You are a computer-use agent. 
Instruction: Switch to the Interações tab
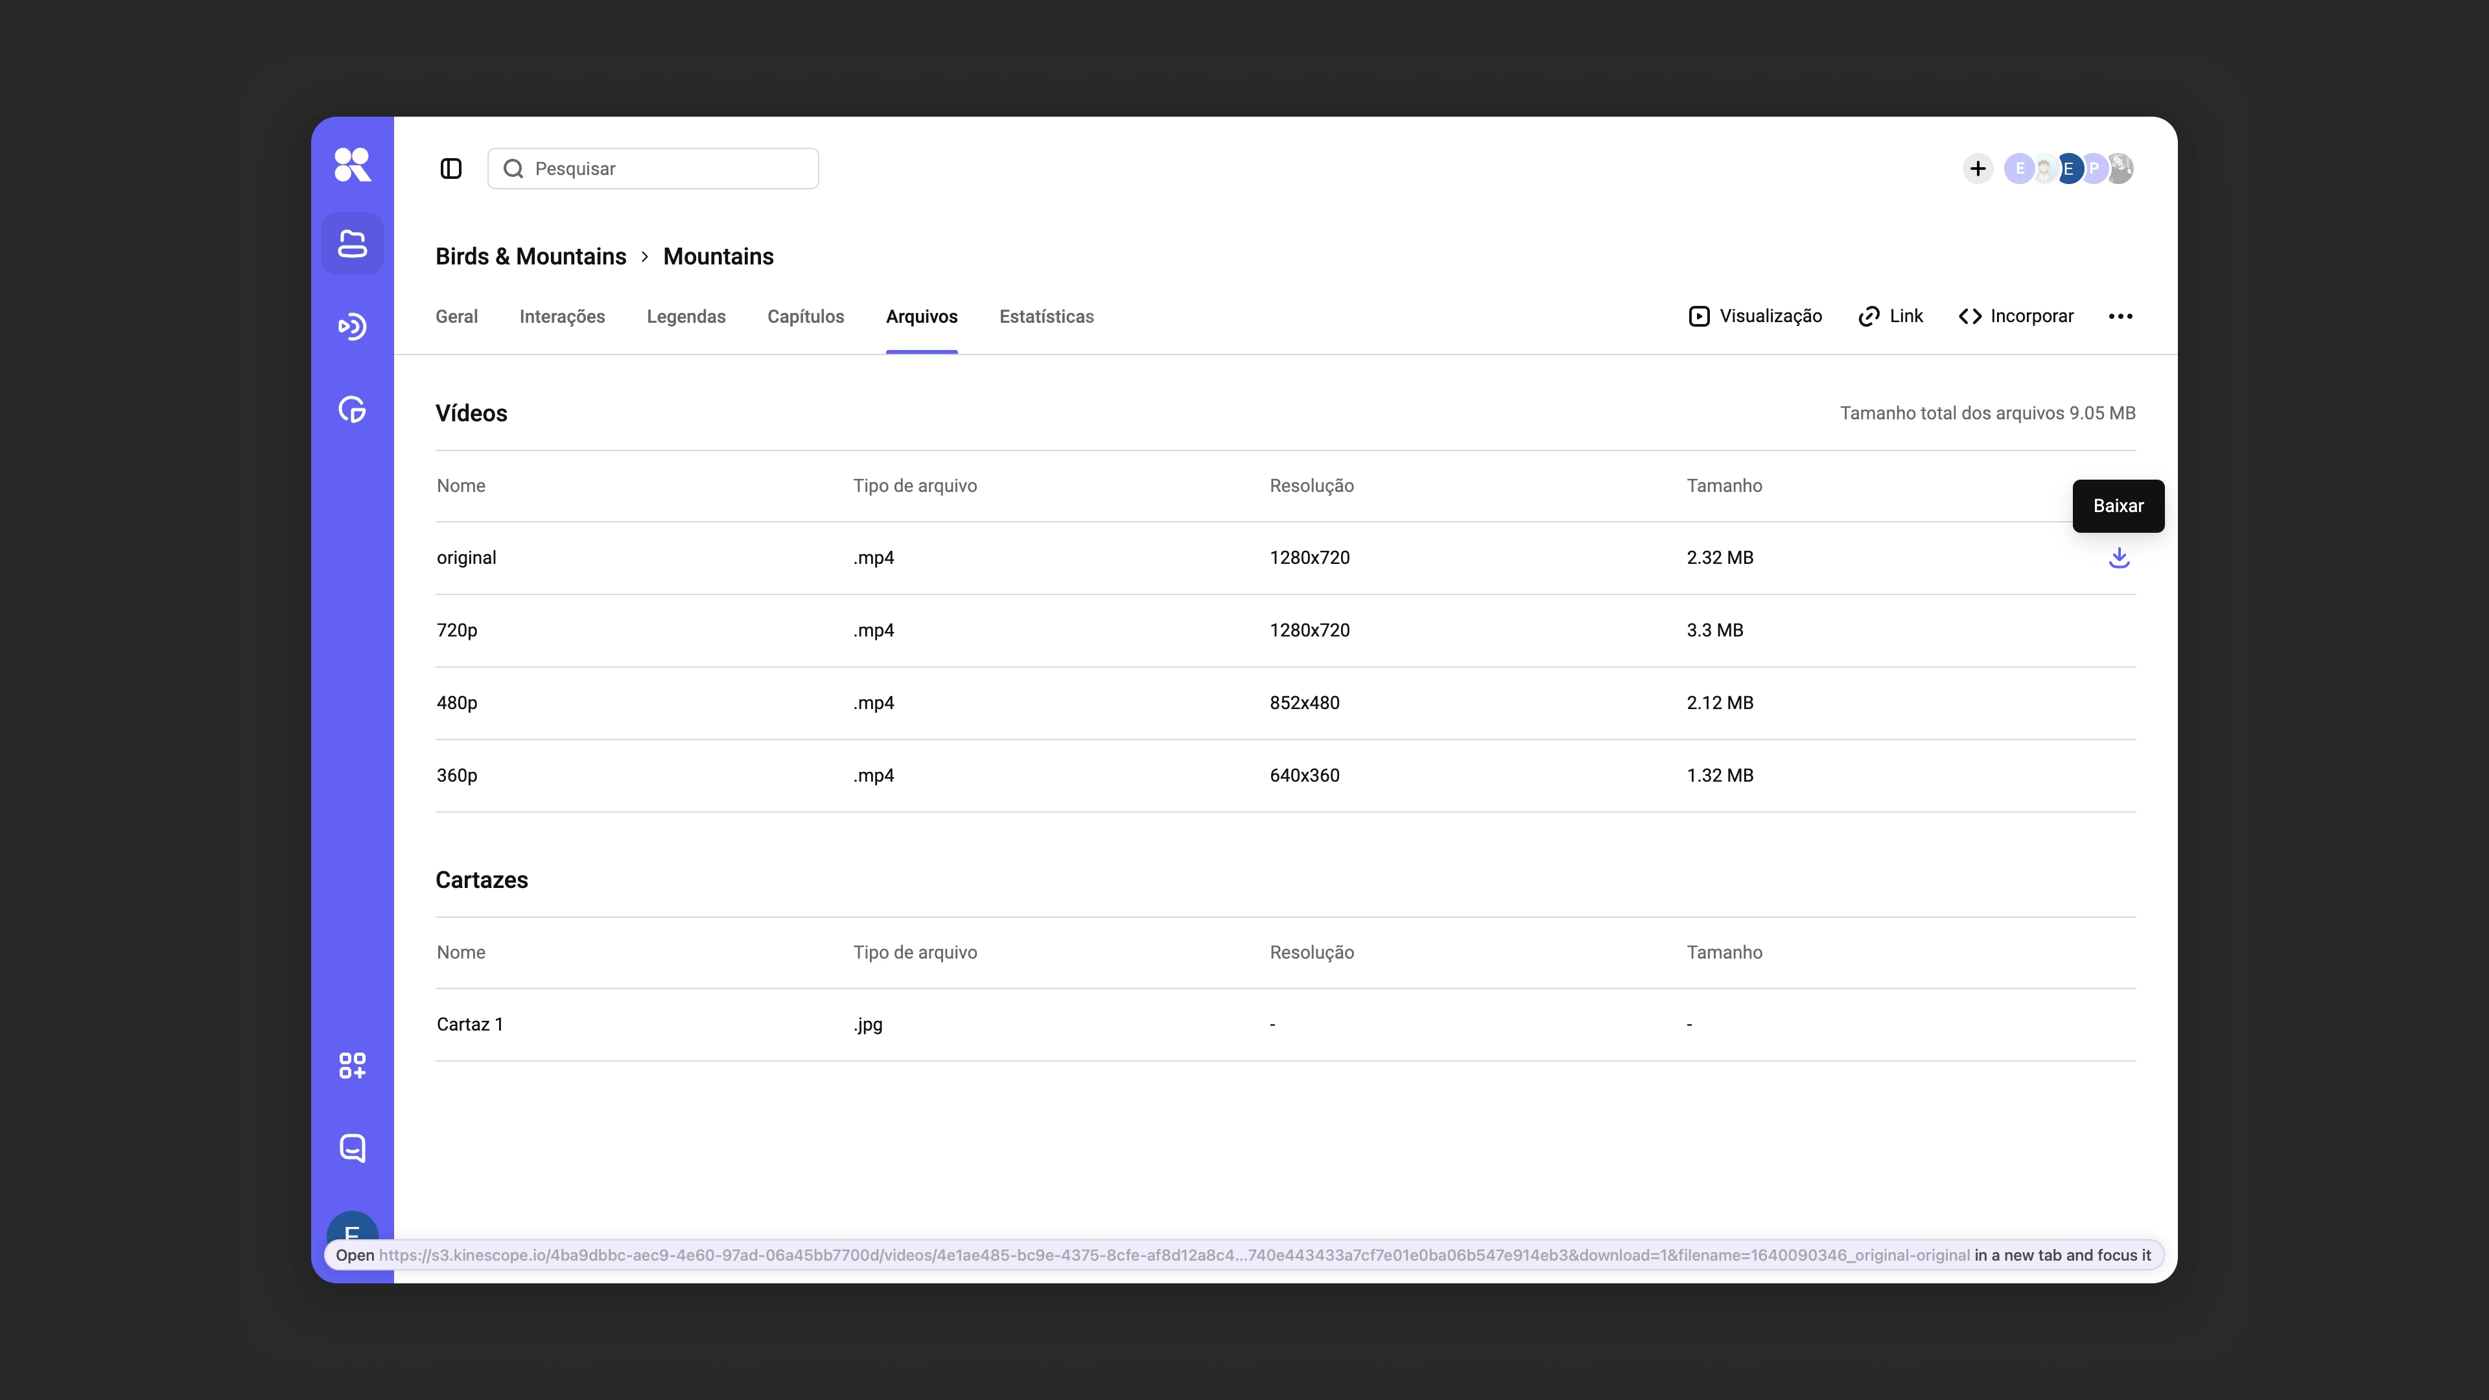click(563, 317)
